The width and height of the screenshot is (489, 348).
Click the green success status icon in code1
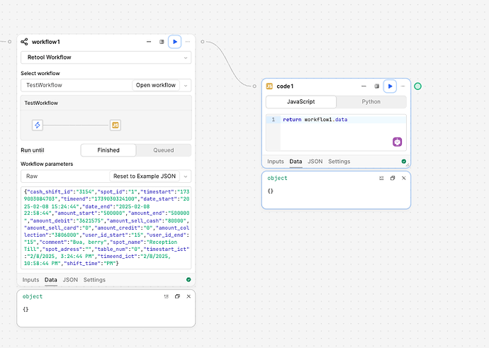coord(403,161)
